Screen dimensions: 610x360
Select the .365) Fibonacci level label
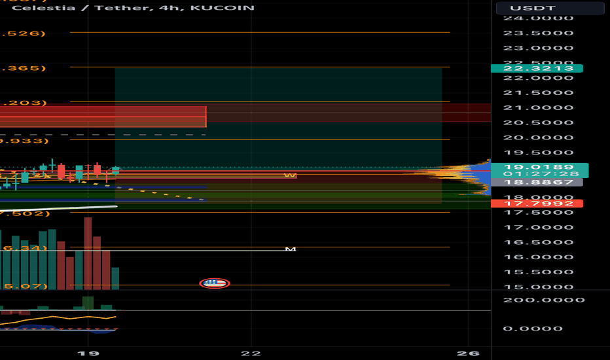(24, 68)
